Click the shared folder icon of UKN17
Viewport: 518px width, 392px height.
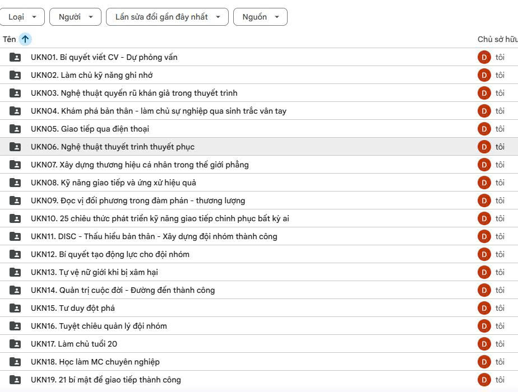15,344
